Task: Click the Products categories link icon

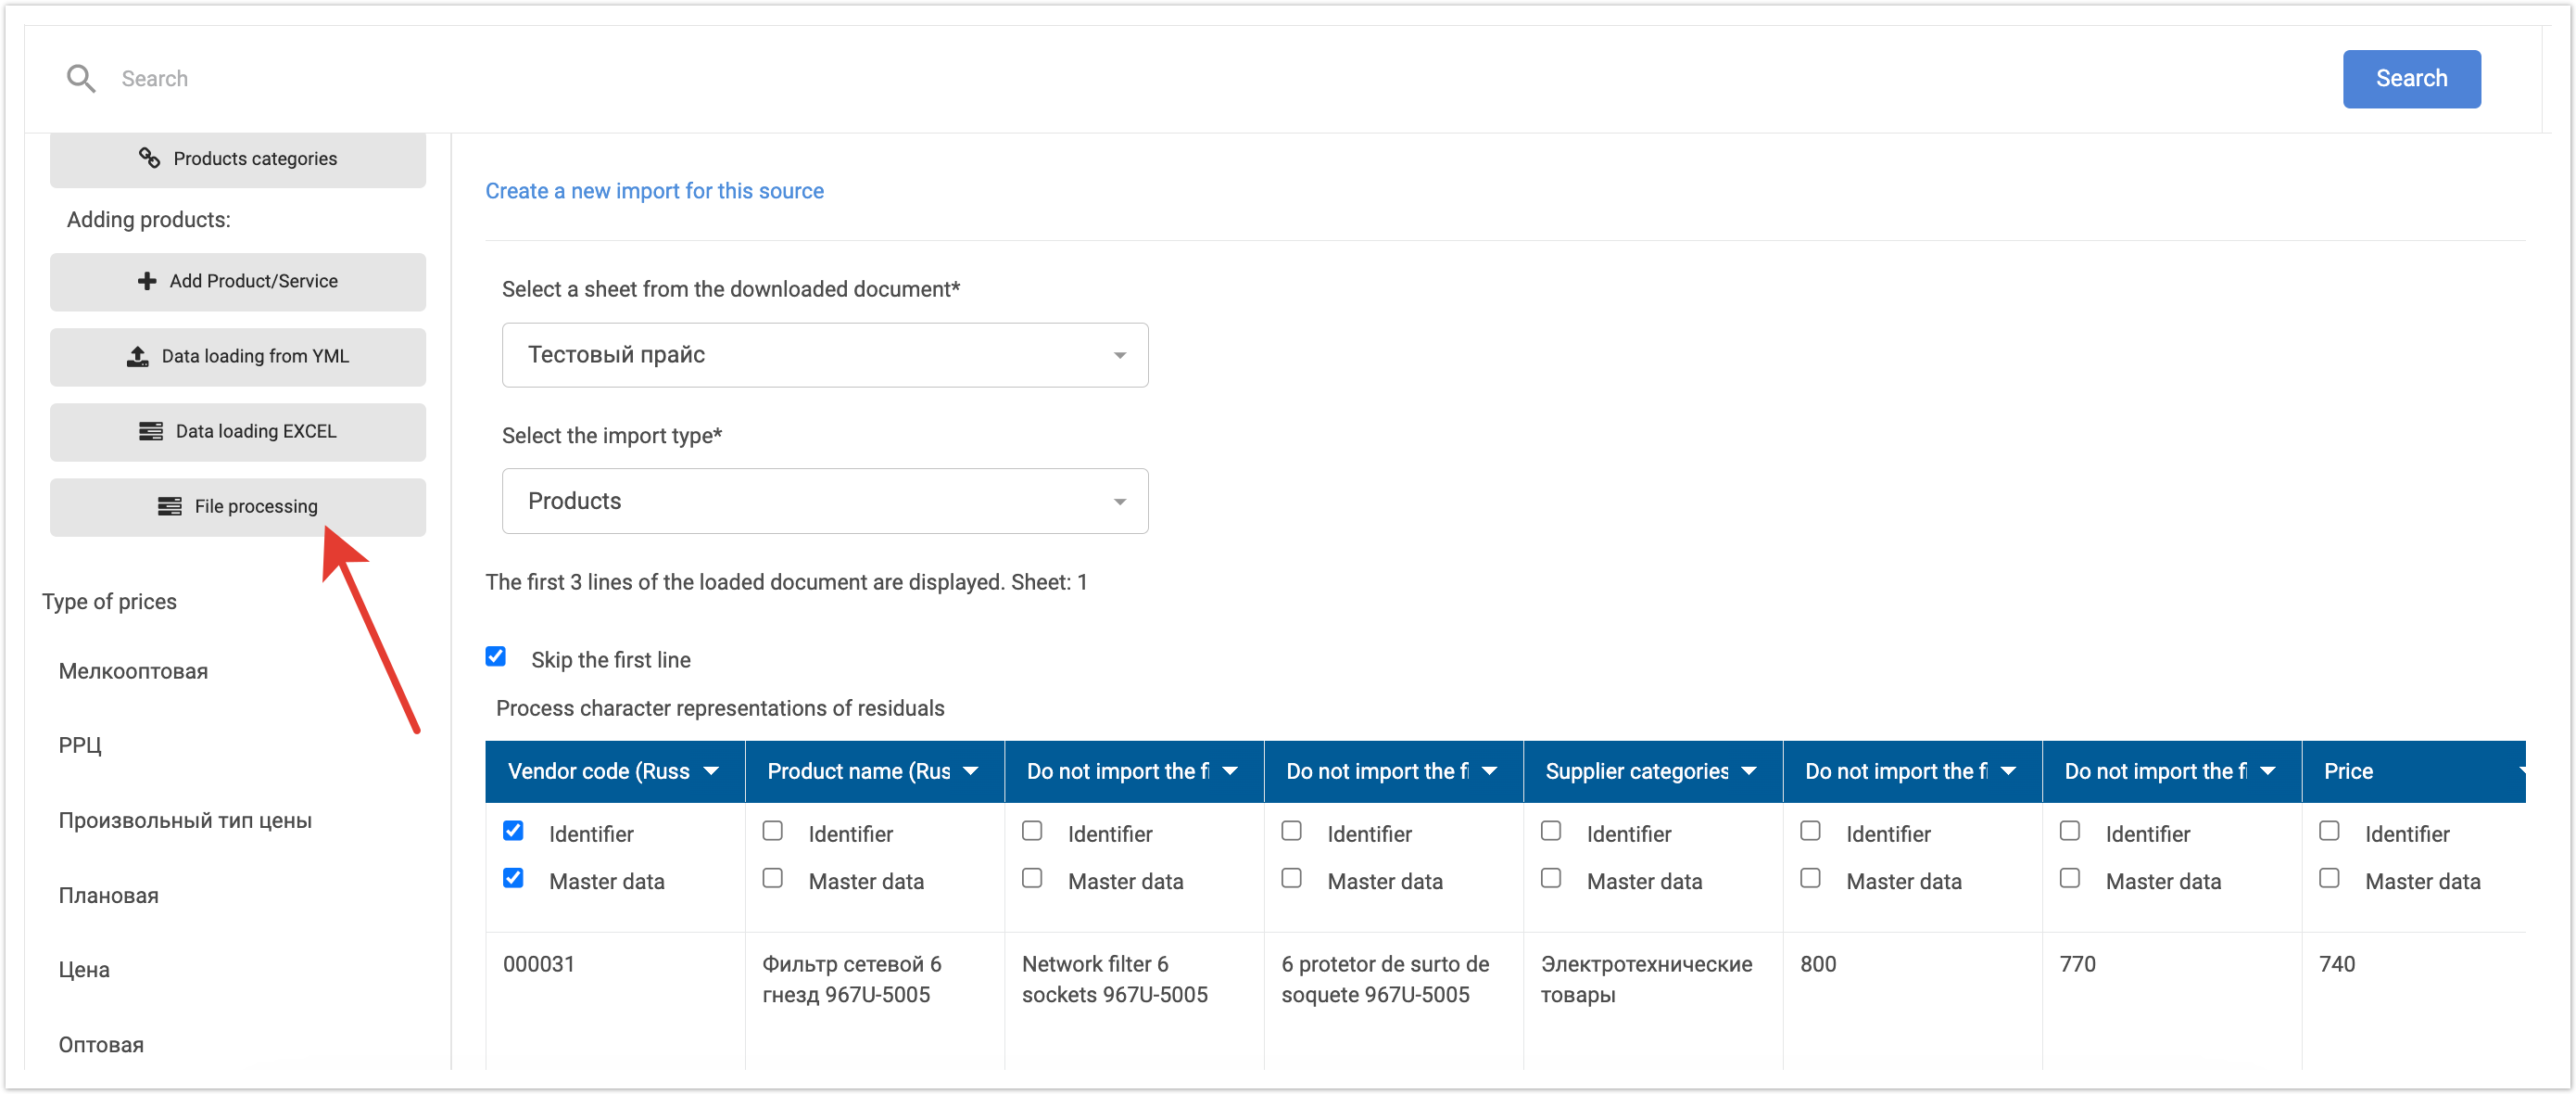Action: 149,159
